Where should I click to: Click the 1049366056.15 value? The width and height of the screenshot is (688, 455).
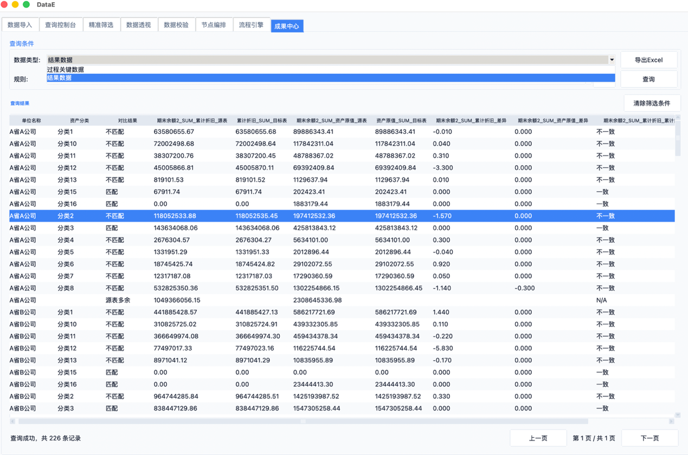pos(177,300)
